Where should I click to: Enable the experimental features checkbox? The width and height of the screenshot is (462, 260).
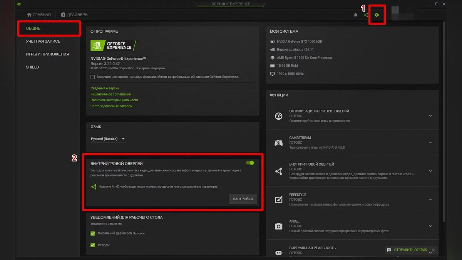click(x=92, y=77)
